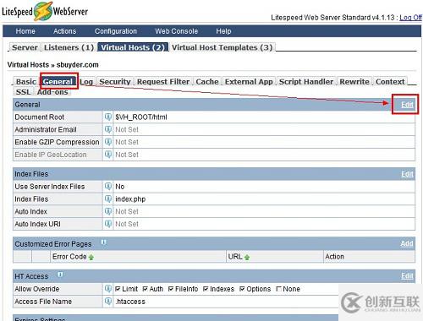Click Edit in General section header
This screenshot has height=321, width=423.
click(407, 105)
